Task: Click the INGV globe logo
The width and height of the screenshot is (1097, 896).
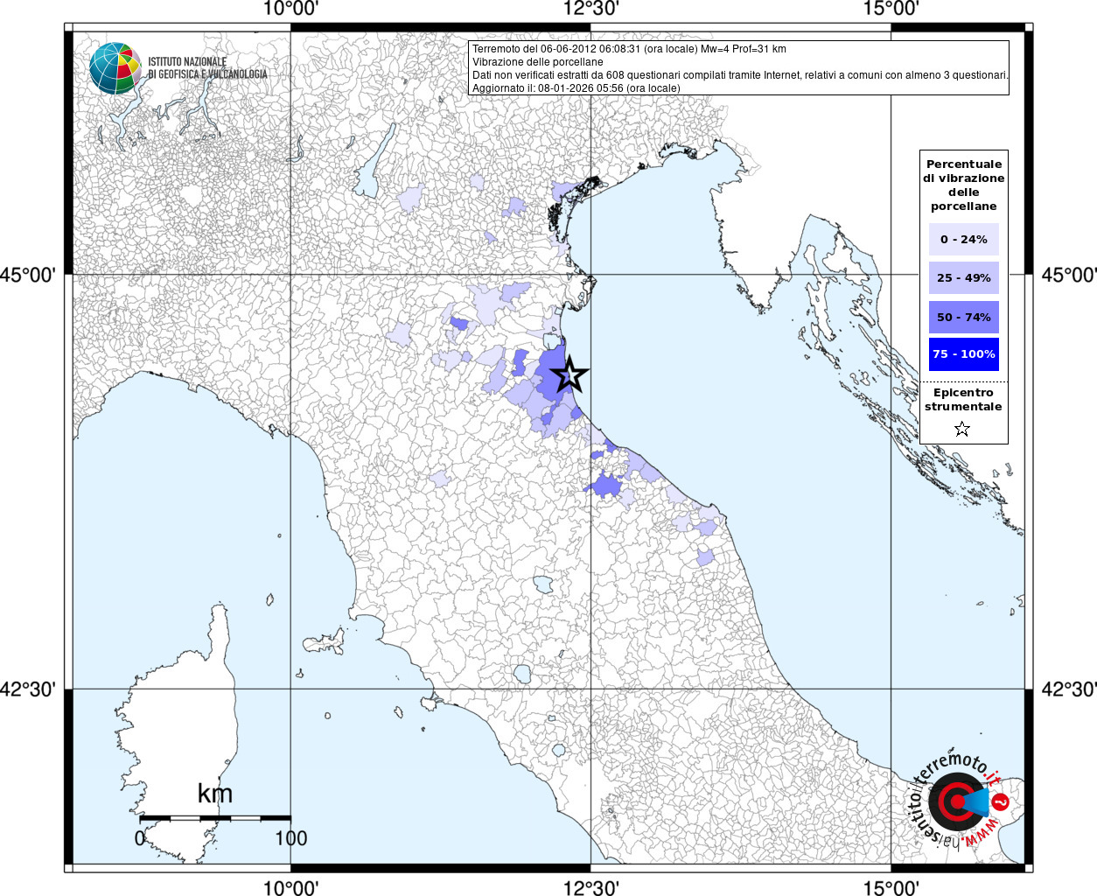Action: pyautogui.click(x=115, y=68)
